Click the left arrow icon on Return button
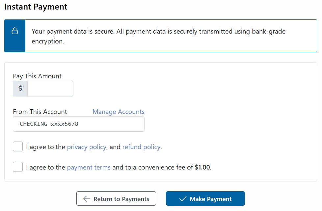Image resolution: width=322 pixels, height=211 pixels. [x=87, y=199]
